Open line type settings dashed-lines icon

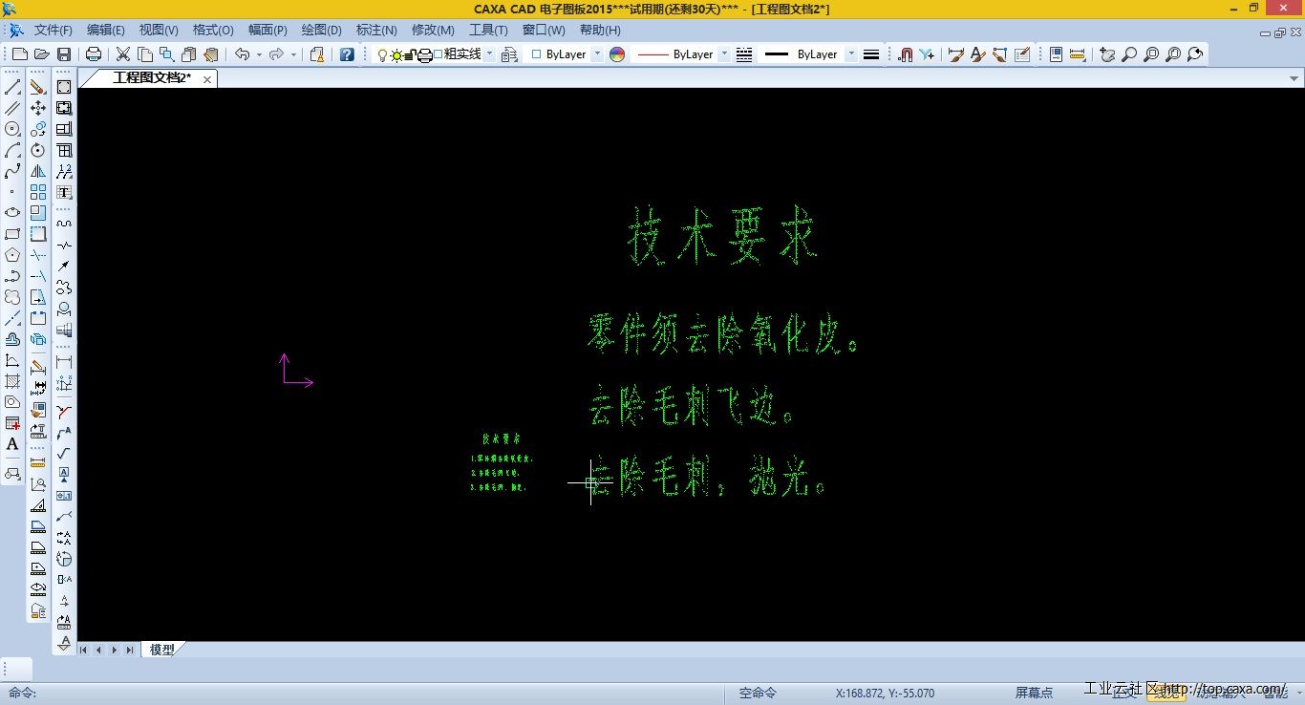pos(745,54)
